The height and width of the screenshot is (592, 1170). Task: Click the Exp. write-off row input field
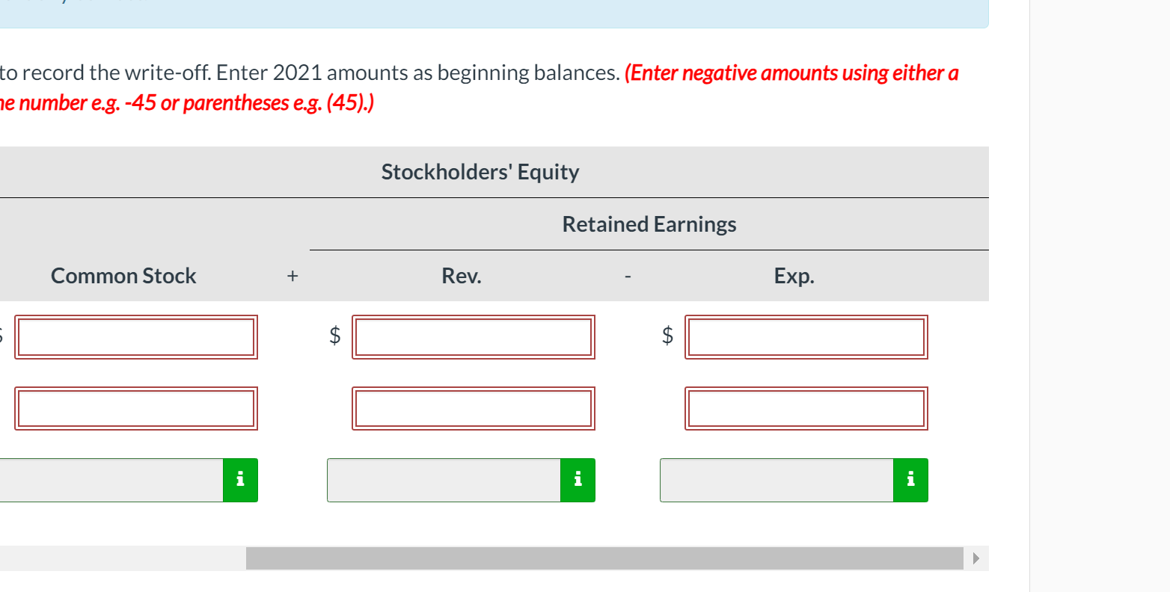click(806, 409)
